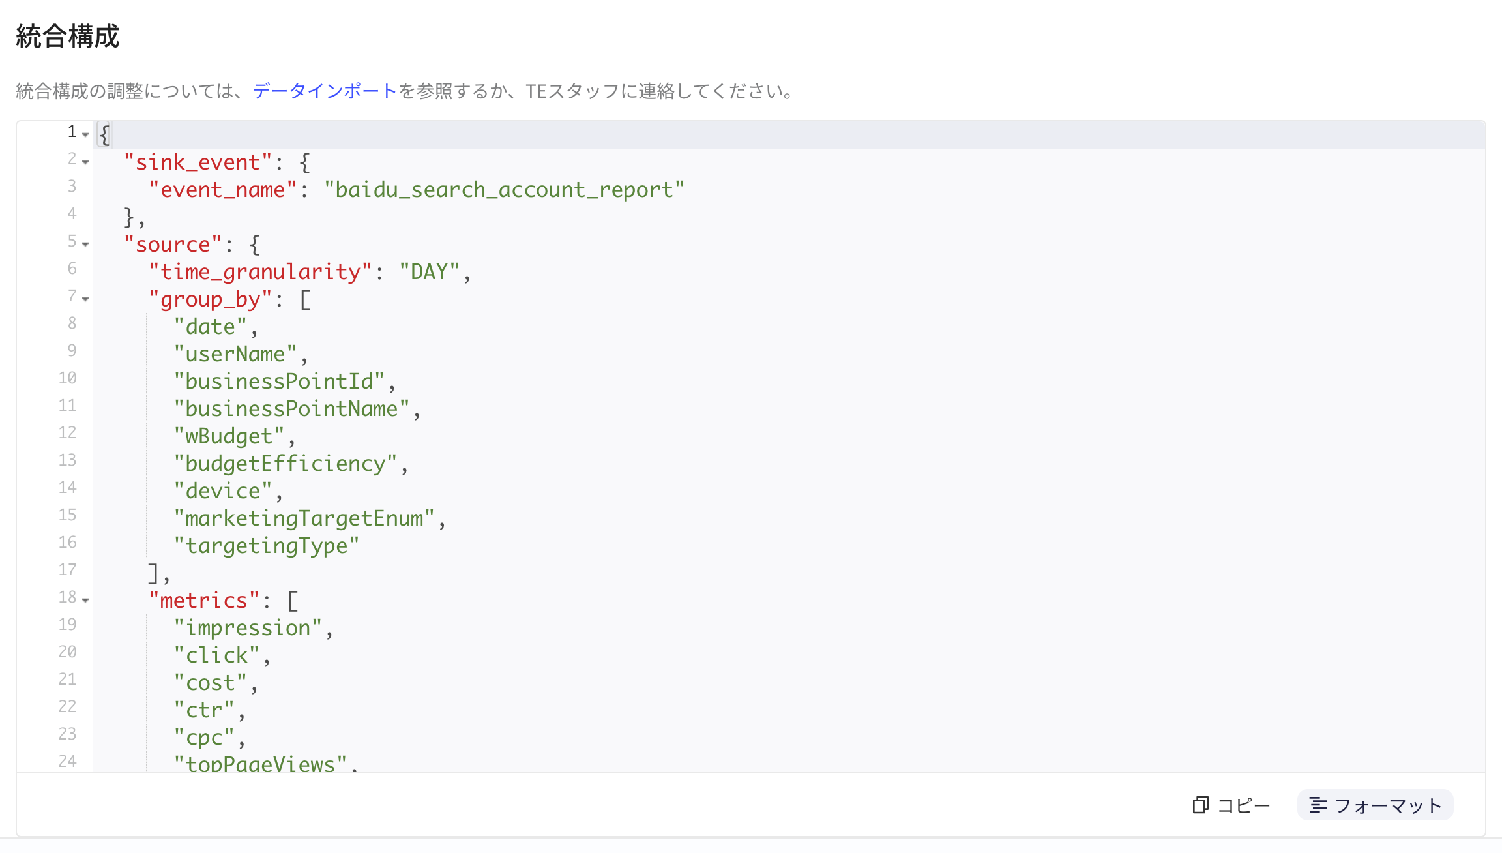
Task: Click the "businessPointName" entry
Action: tap(291, 409)
